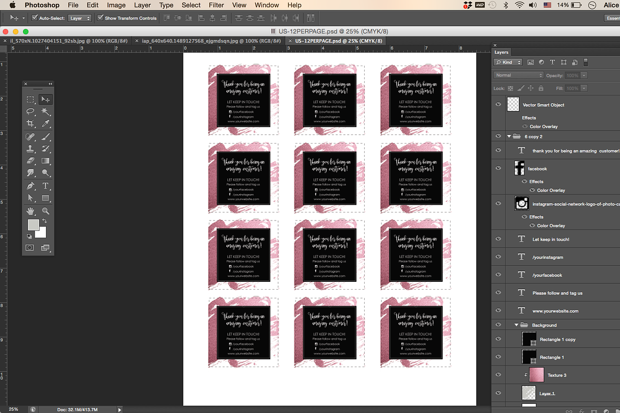This screenshot has width=620, height=413.
Task: Pick the Eyedropper tool
Action: (x=45, y=124)
